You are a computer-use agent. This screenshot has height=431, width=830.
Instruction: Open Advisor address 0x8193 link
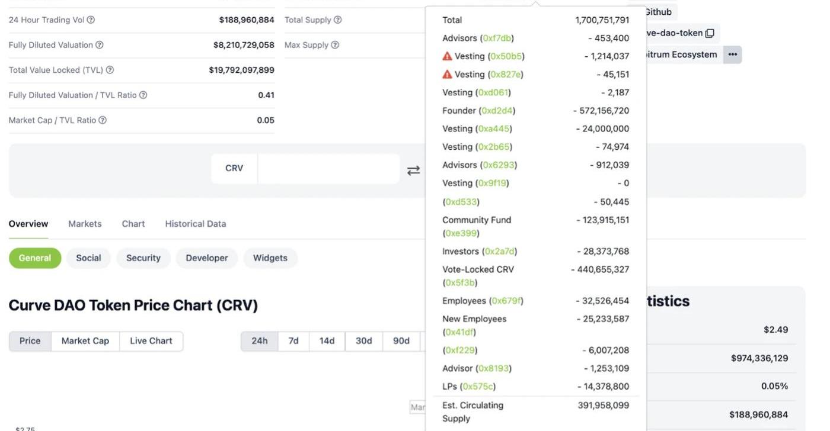pyautogui.click(x=494, y=368)
